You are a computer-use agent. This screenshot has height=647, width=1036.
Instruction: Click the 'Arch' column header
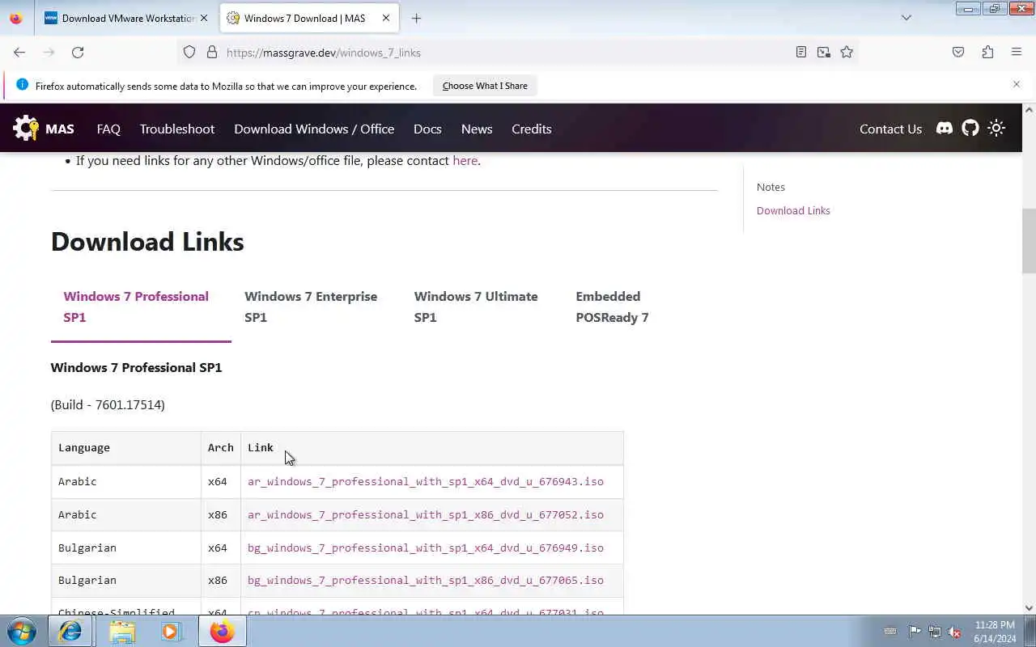tap(220, 447)
